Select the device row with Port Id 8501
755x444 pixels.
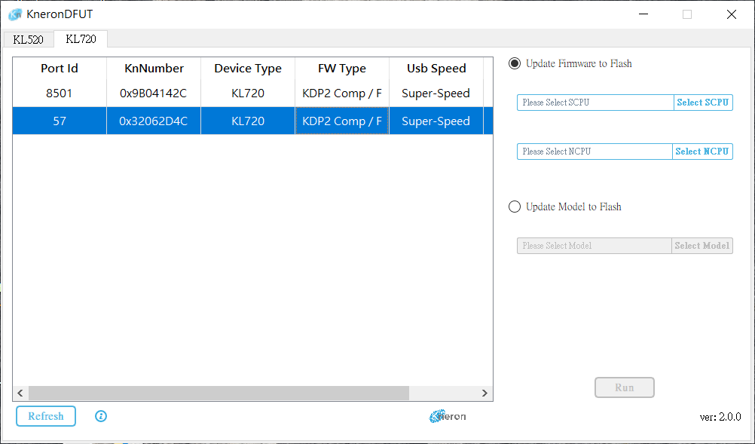252,93
